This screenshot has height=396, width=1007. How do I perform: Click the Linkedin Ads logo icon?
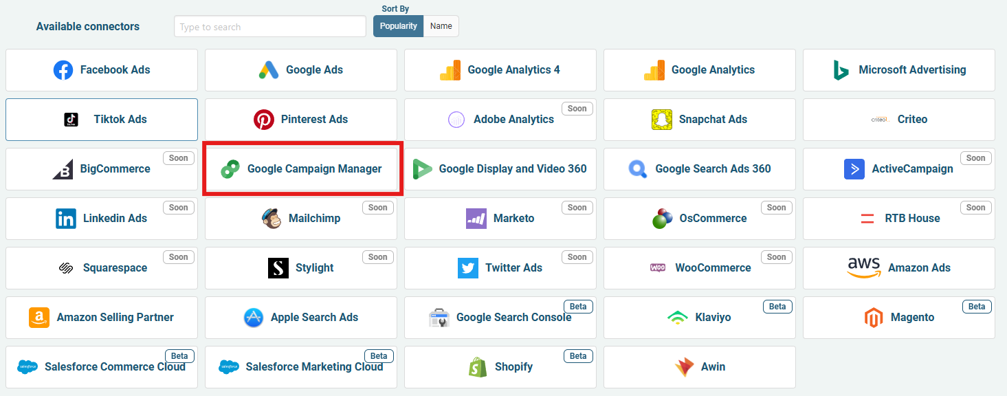click(x=66, y=219)
